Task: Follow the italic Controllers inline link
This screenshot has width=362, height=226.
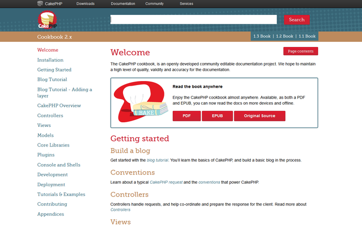Action: pos(120,209)
